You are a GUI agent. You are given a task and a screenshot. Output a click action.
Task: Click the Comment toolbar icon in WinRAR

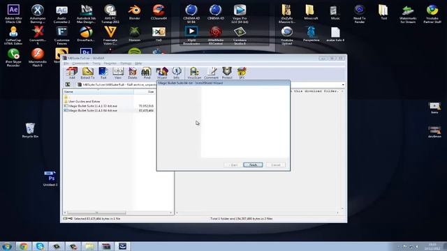(211, 73)
